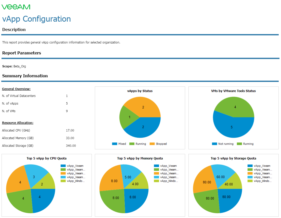The width and height of the screenshot is (281, 218).
Task: Select the Allocated Memory value 33.00
Action: coord(70,138)
